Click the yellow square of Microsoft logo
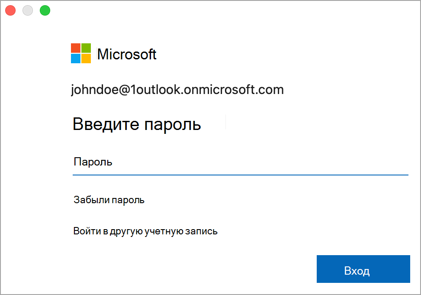This screenshot has width=421, height=295. [86, 58]
